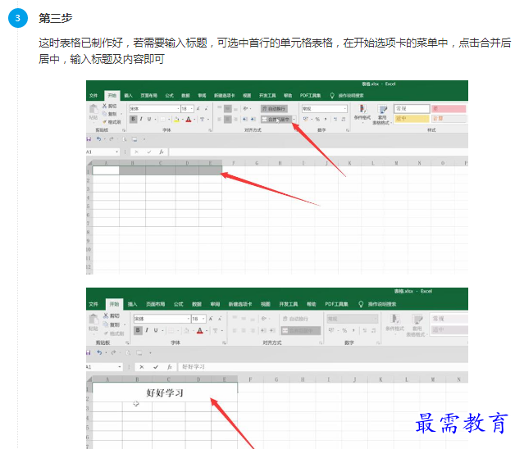Image resolution: width=515 pixels, height=449 pixels.
Task: Click confirm checkmark in 好好学习 Excel screenshot
Action: coord(155,367)
